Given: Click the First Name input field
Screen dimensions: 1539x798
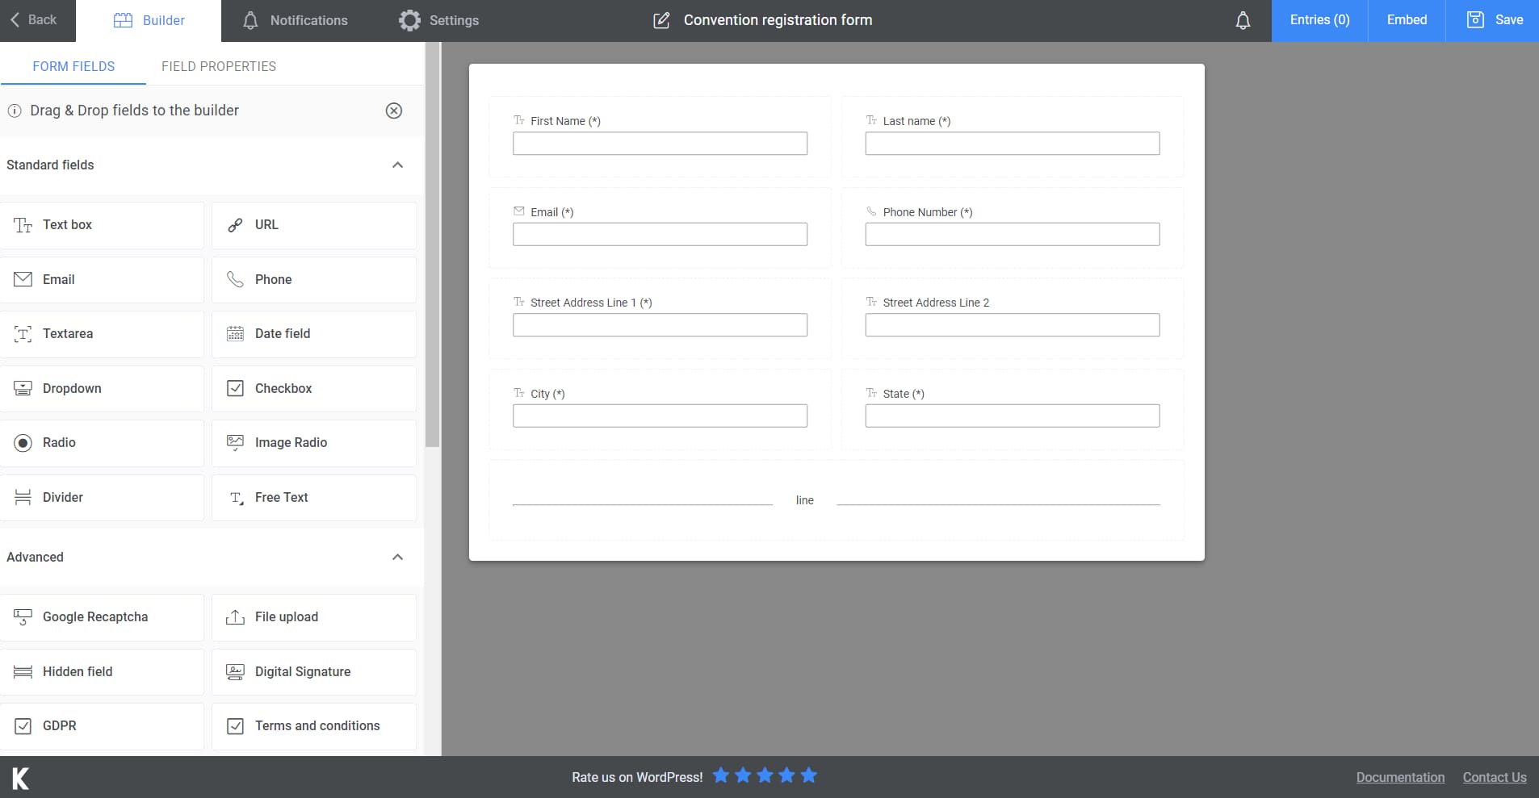Looking at the screenshot, I should click(659, 144).
